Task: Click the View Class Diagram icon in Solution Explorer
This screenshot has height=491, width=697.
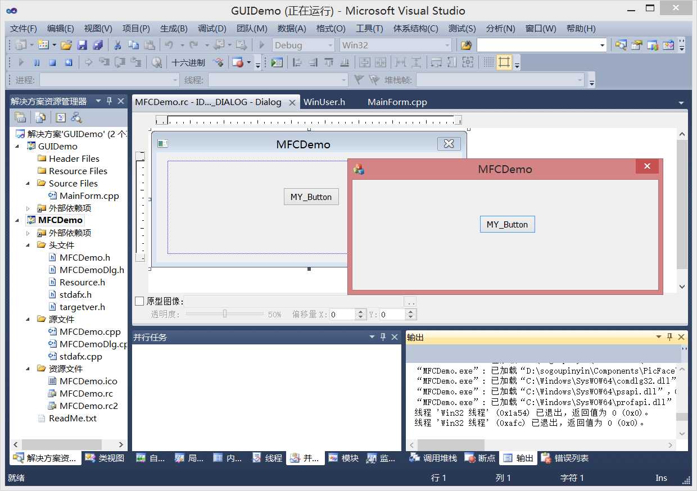Action: coord(76,117)
